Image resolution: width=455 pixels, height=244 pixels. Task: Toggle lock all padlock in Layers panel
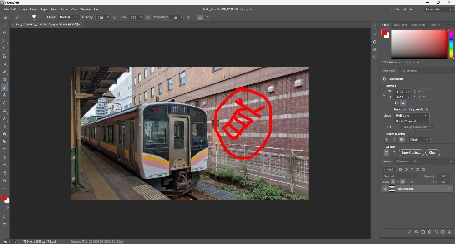pyautogui.click(x=412, y=182)
